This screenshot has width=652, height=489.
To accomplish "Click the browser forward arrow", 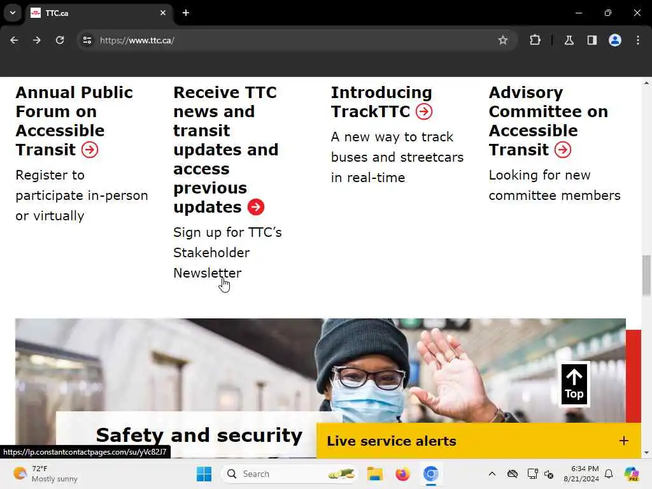I will (37, 40).
